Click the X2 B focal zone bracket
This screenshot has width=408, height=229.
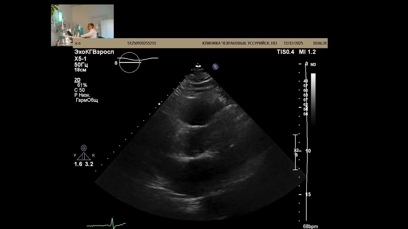(x=295, y=152)
